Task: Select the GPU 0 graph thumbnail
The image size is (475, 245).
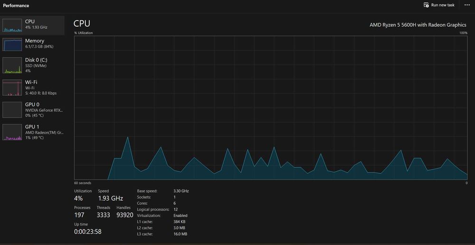Action: click(x=12, y=109)
